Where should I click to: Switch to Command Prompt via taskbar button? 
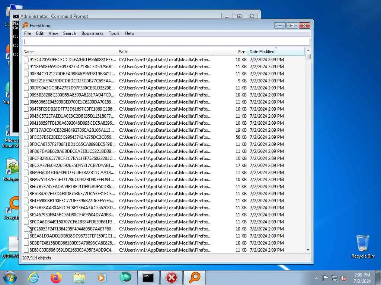(x=148, y=278)
